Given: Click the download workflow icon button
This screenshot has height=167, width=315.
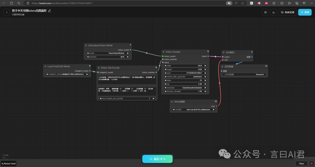Looking at the screenshot, I should pos(273,12).
